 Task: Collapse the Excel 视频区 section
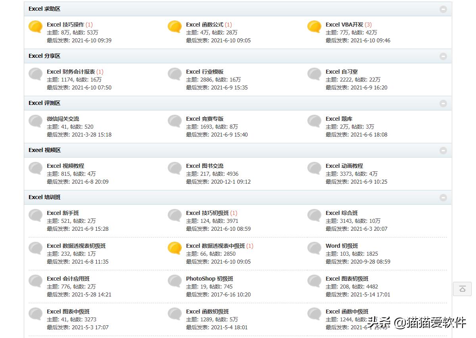click(443, 150)
